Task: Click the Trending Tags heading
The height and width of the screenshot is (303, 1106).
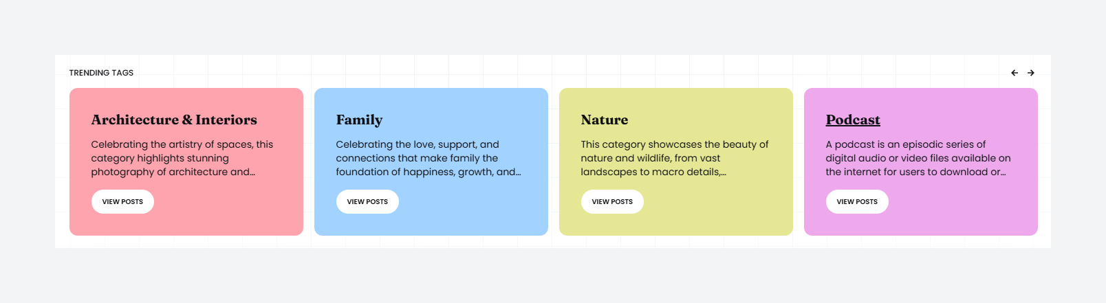Action: pyautogui.click(x=101, y=73)
